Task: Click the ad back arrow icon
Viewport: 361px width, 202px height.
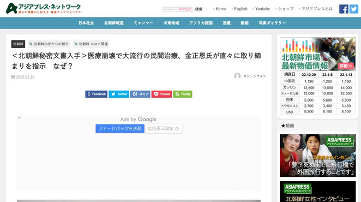Action: point(19,117)
